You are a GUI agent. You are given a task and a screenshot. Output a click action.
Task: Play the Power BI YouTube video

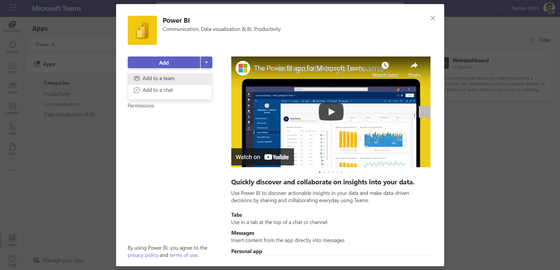331,112
